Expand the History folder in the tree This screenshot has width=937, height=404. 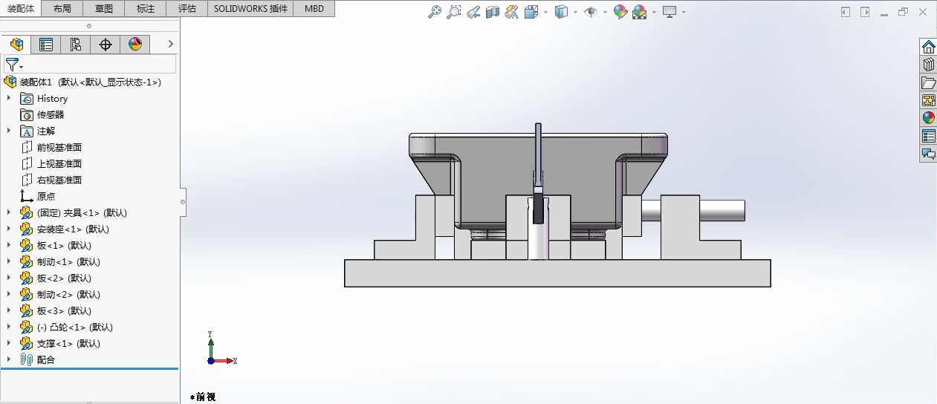[x=9, y=98]
